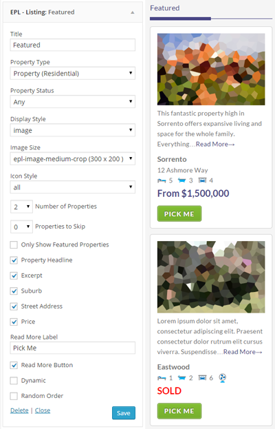Click the air conditioning fan icon on Eastwood
This screenshot has width=275, height=429.
[223, 378]
